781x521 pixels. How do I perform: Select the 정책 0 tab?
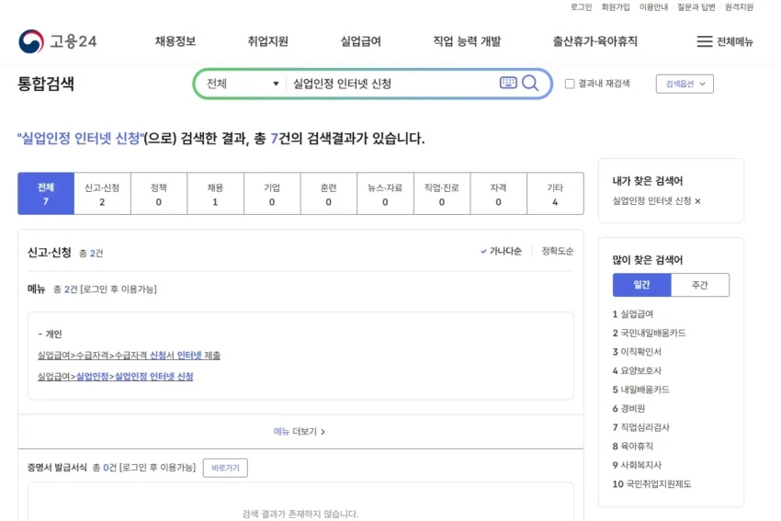point(159,194)
